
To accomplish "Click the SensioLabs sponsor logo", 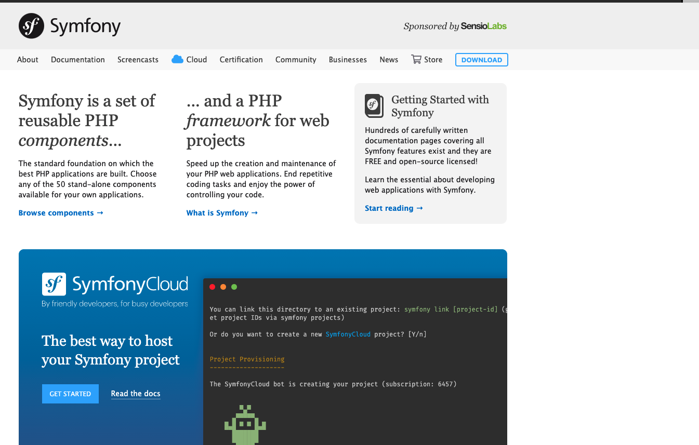I will point(484,26).
